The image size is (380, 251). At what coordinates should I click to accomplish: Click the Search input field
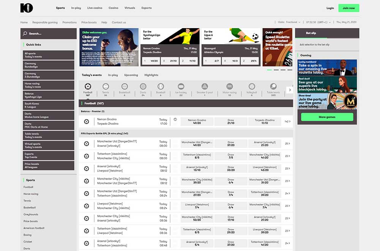49,33
